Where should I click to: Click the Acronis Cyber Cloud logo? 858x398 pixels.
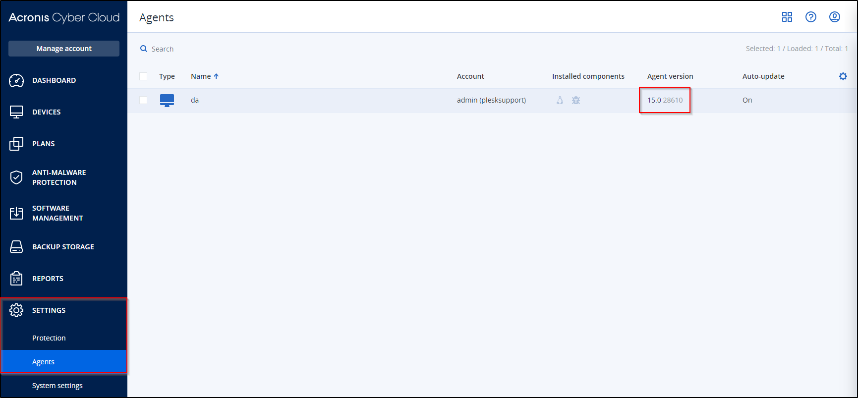64,17
